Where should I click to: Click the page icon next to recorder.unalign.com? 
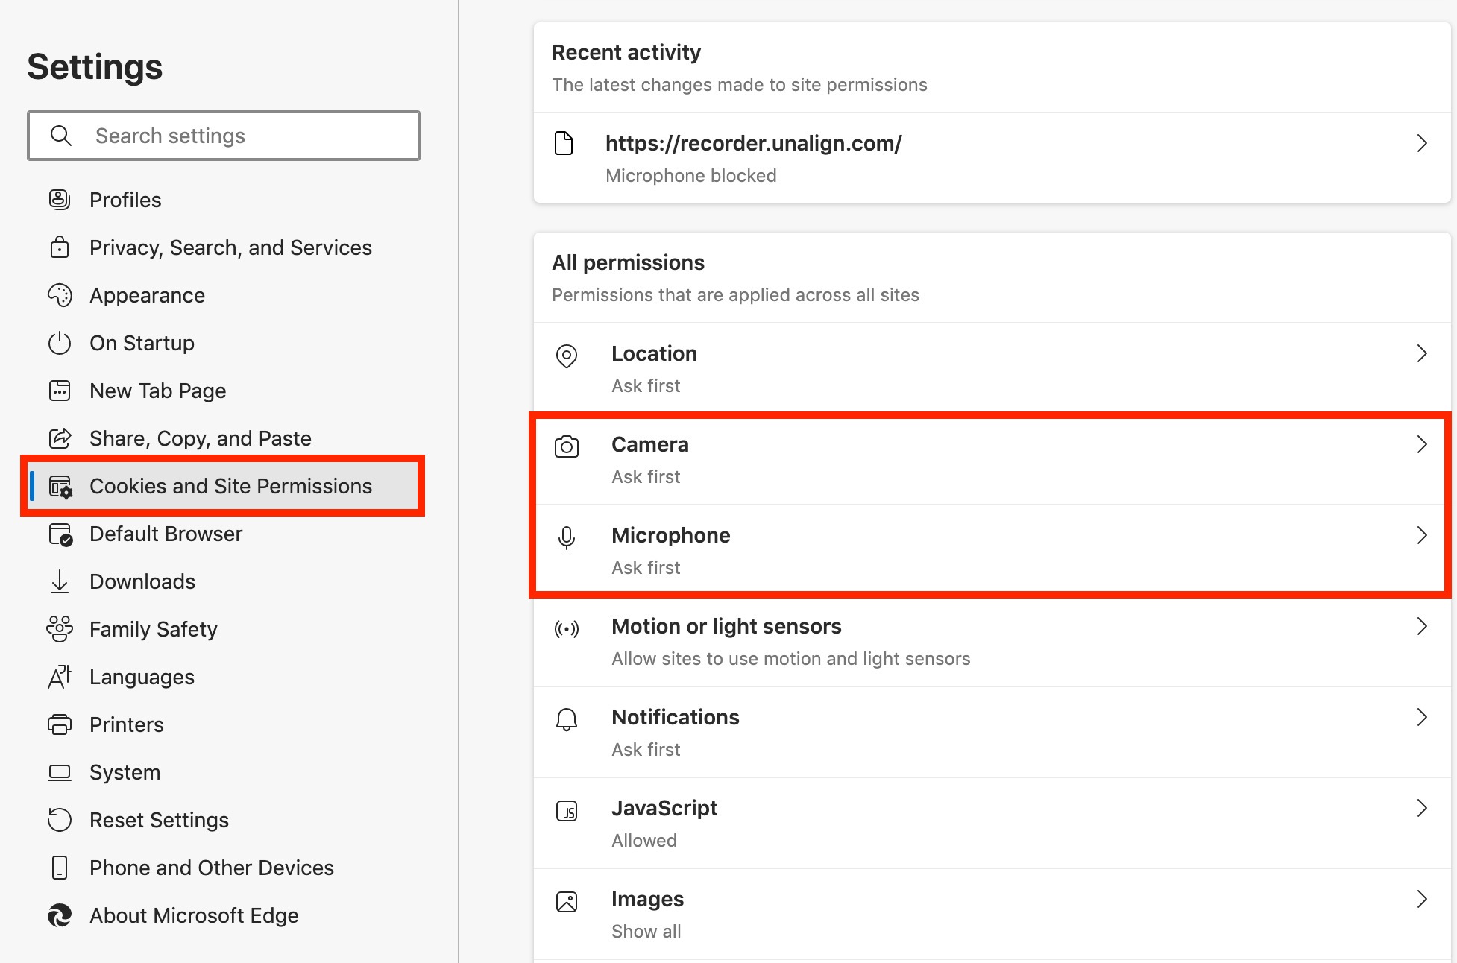[x=564, y=143]
